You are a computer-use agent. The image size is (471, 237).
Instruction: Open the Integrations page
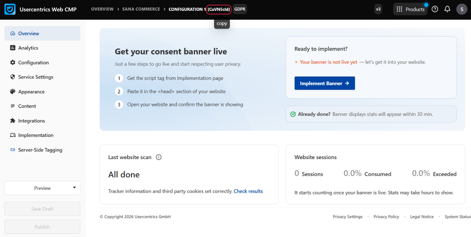[x=31, y=121]
